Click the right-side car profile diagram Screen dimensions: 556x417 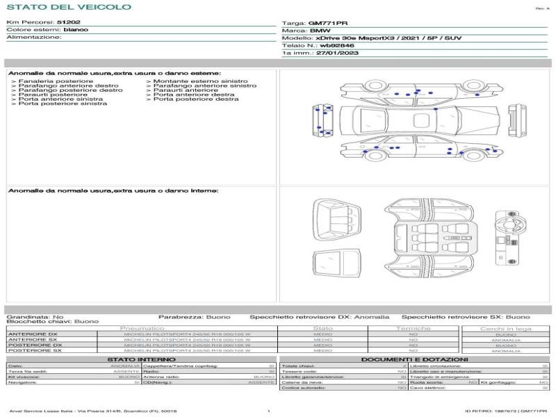[422, 93]
